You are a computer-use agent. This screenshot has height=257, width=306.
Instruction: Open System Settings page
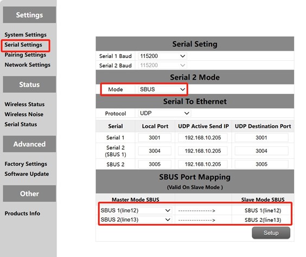[25, 35]
